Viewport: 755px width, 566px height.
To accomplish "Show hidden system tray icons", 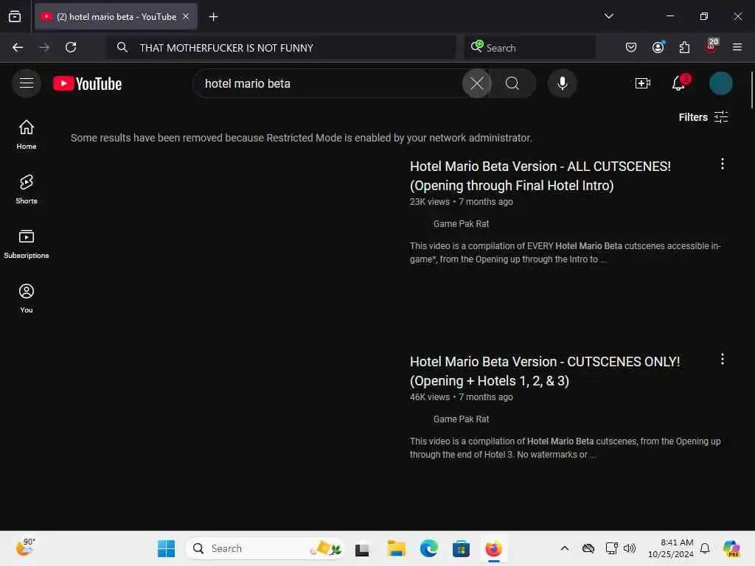I will pyautogui.click(x=564, y=548).
